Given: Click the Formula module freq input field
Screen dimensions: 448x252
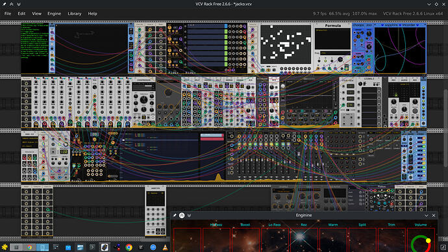Looking at the screenshot, I should point(335,53).
